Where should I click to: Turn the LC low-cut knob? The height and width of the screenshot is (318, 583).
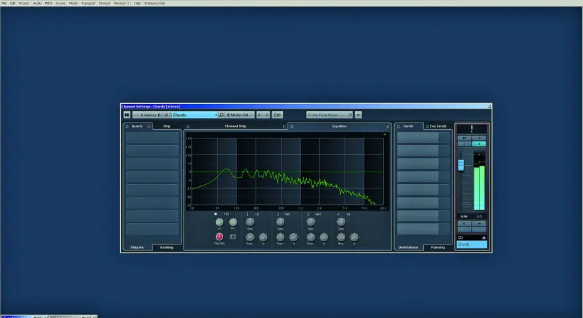(x=219, y=223)
